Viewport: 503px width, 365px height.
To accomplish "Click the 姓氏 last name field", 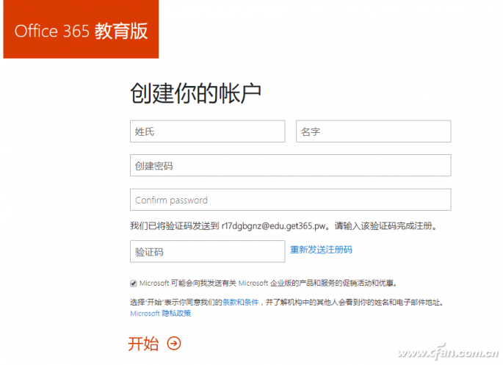I will click(207, 131).
